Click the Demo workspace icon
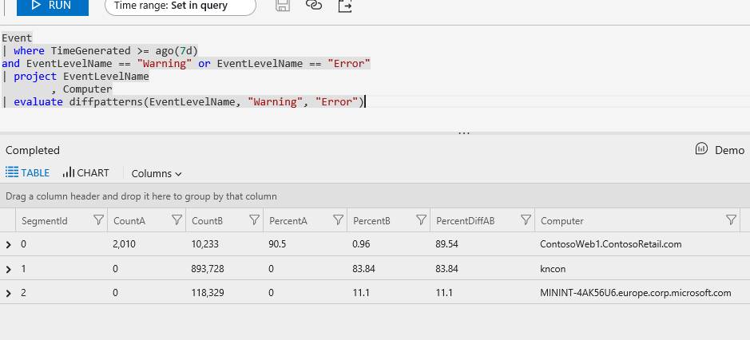The height and width of the screenshot is (340, 750). coord(702,149)
